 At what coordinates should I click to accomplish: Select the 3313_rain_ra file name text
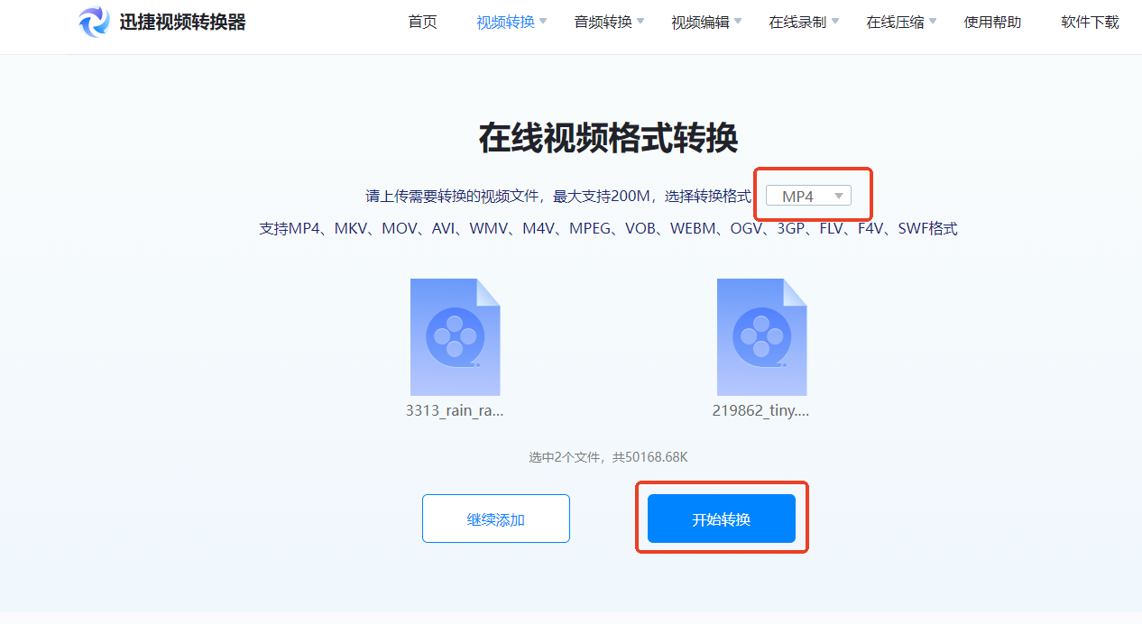[x=455, y=410]
